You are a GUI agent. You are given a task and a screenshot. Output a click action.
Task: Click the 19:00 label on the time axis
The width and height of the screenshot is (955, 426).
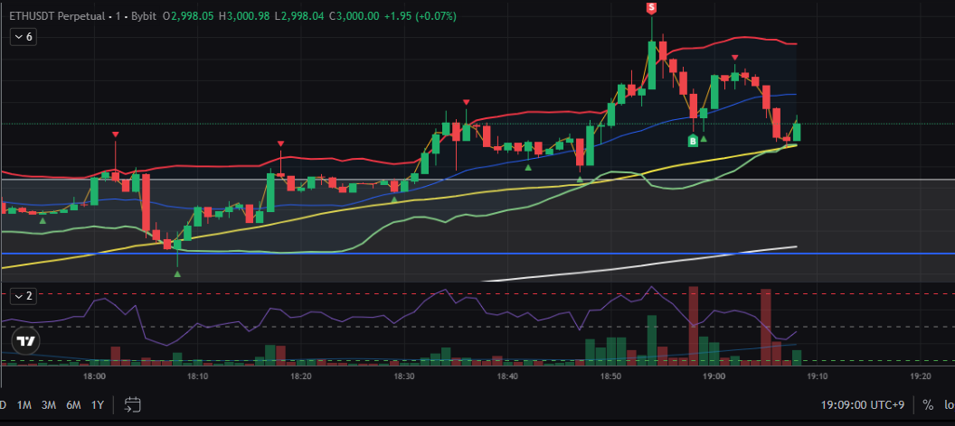tap(714, 376)
